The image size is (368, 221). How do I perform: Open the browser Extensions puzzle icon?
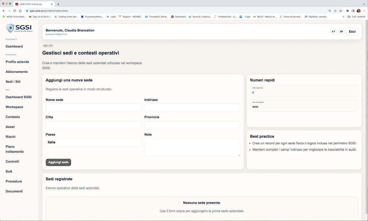(x=347, y=11)
